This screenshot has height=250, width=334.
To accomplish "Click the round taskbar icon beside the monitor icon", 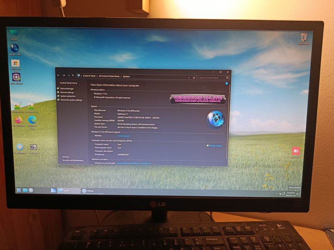I will click(31, 190).
